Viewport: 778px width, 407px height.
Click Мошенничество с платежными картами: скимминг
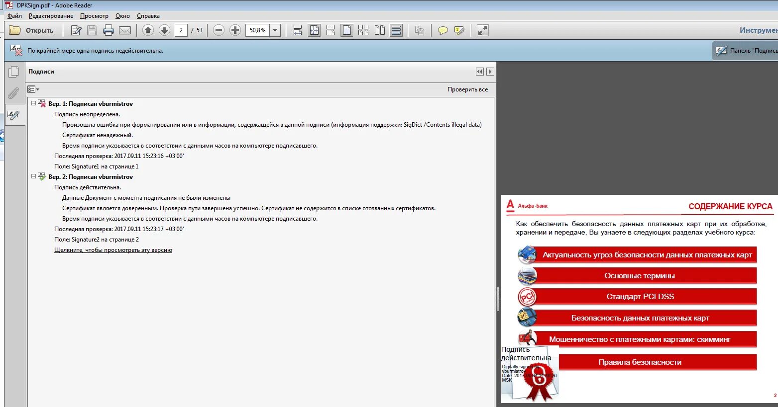coord(638,339)
